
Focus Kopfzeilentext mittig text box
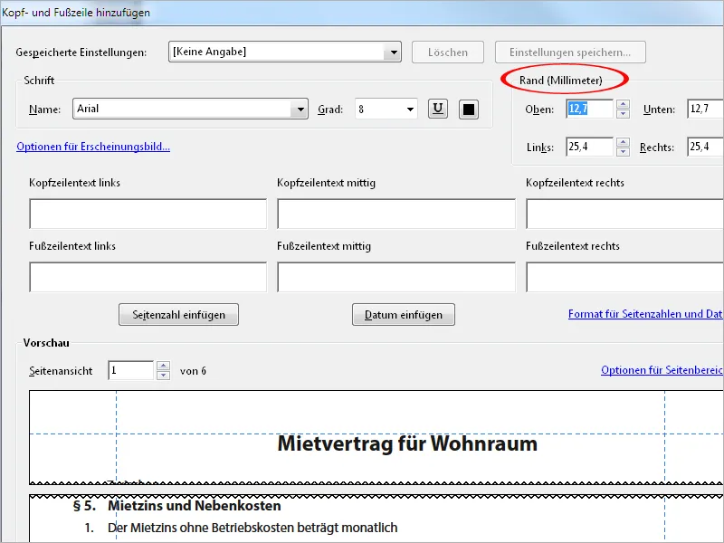click(396, 214)
